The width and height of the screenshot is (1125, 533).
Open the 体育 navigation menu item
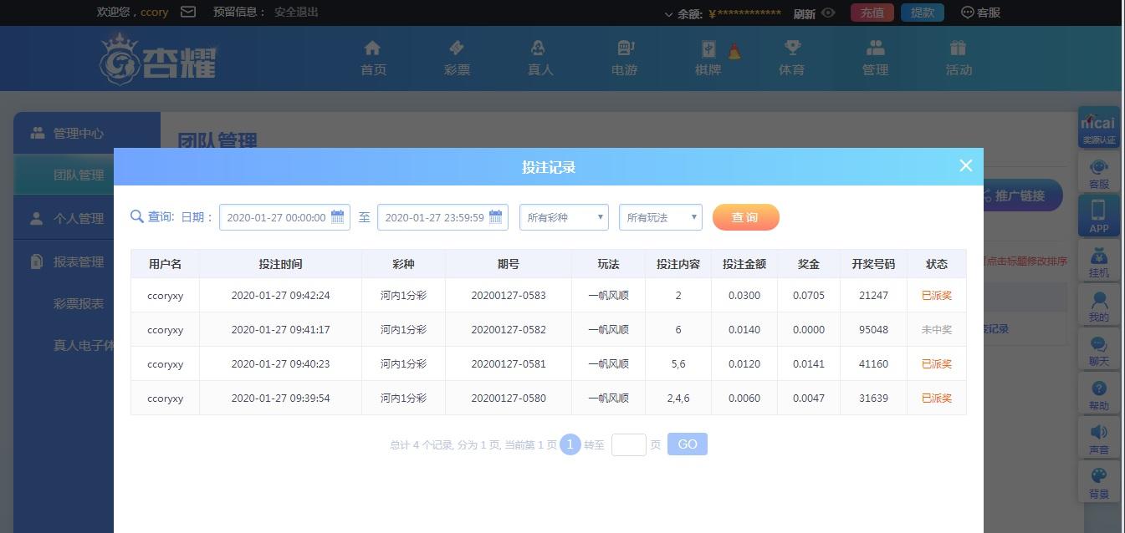[791, 58]
